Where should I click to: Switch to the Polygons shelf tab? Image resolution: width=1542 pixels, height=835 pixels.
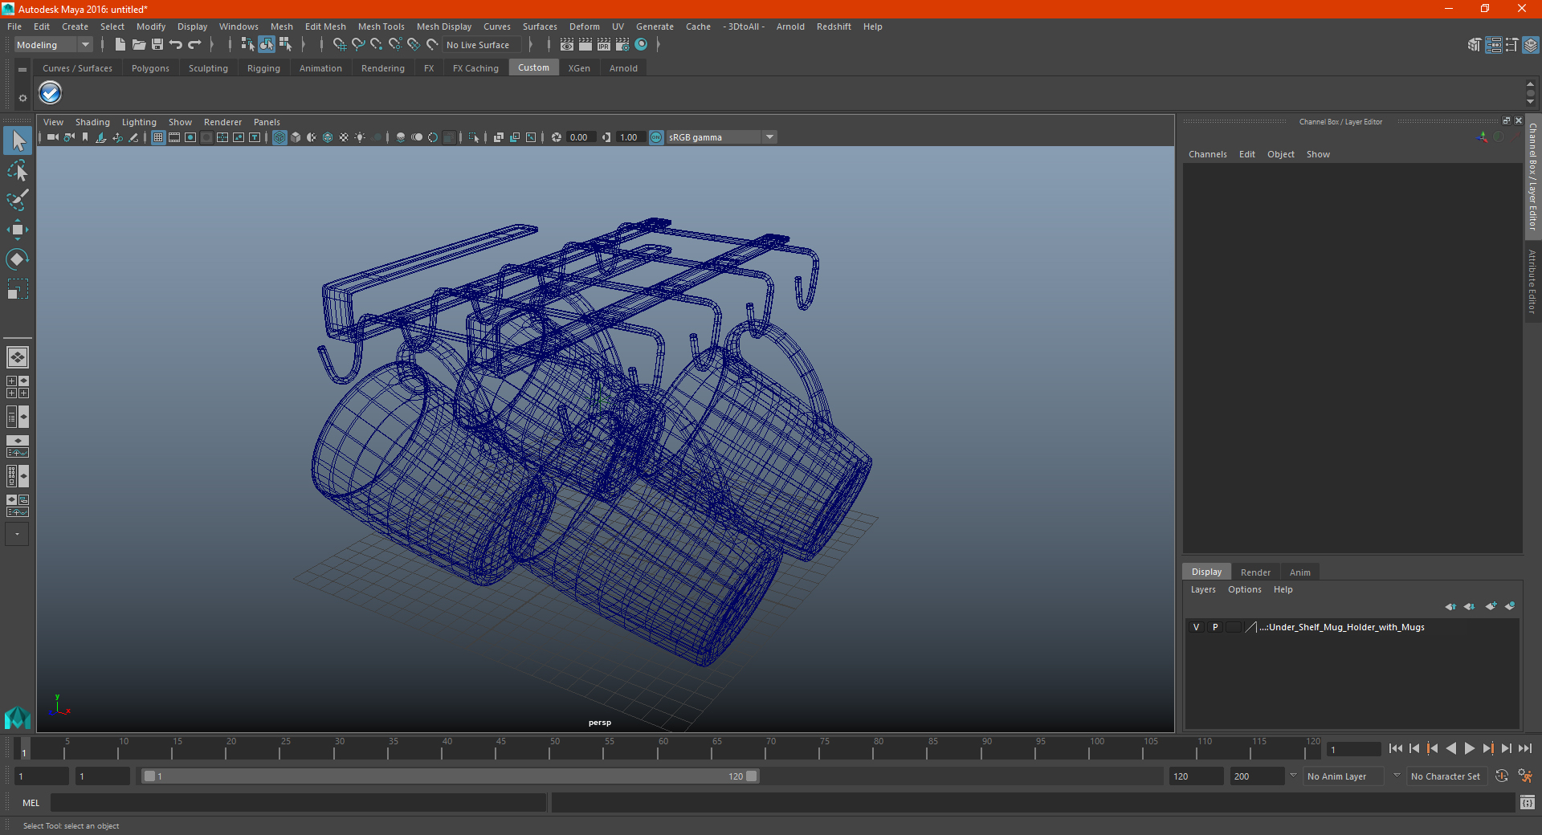[x=150, y=68]
